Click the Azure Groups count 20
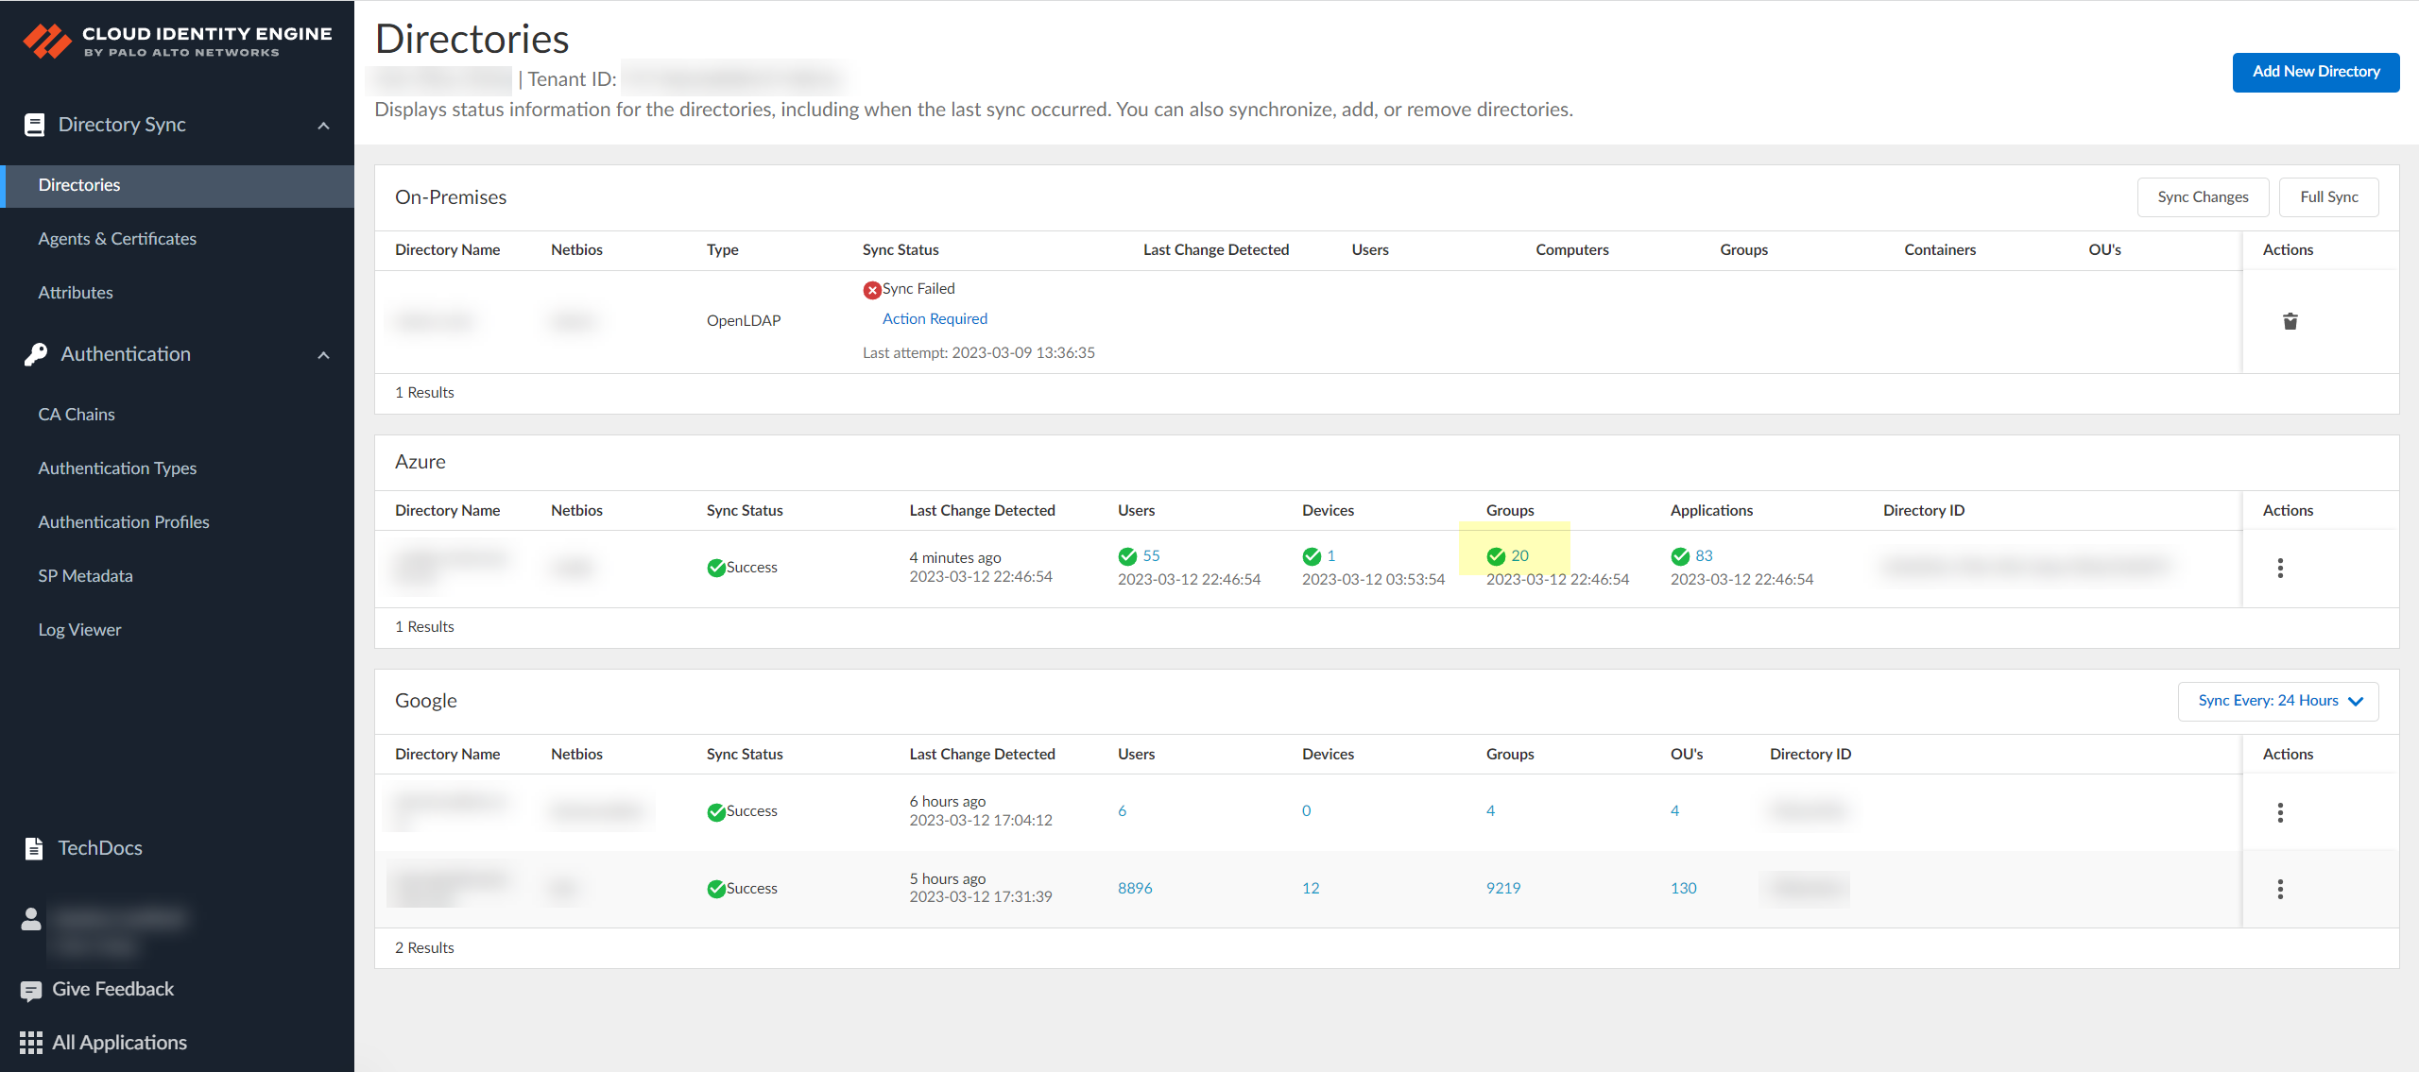 [x=1519, y=556]
